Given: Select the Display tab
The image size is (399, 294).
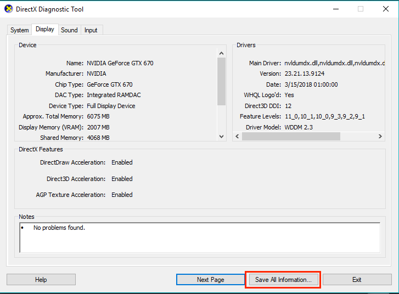Looking at the screenshot, I should pos(45,29).
